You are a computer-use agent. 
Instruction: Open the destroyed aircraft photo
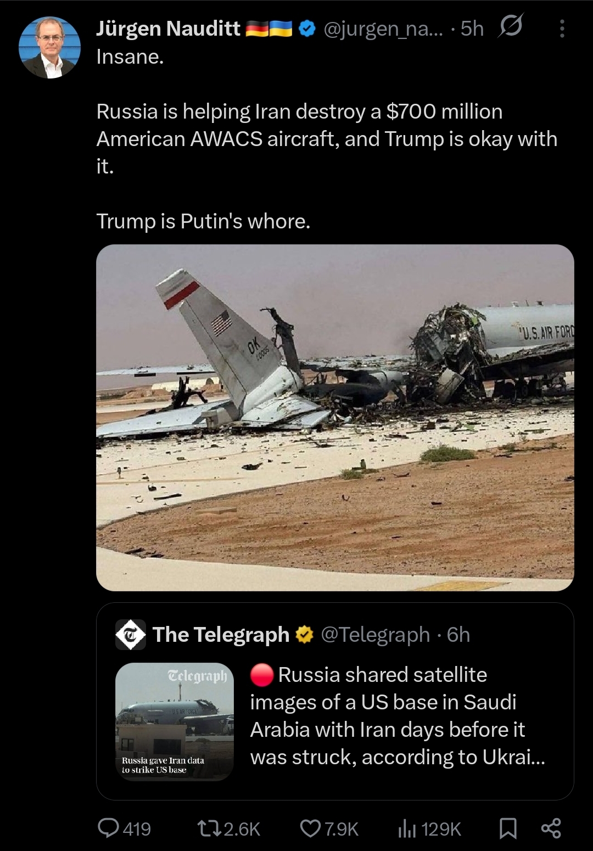[335, 417]
